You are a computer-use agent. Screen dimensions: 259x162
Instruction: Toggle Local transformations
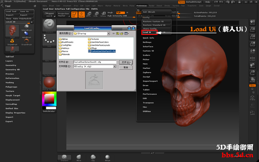tap(252, 51)
